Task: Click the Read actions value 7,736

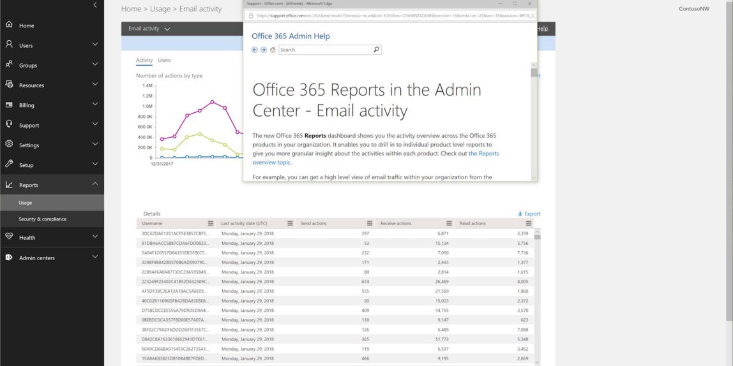Action: pos(522,253)
